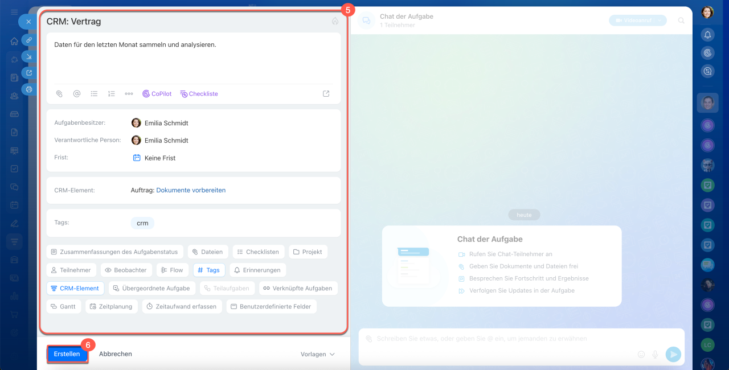
Task: Open task in new window via side icon
Action: tap(28, 73)
